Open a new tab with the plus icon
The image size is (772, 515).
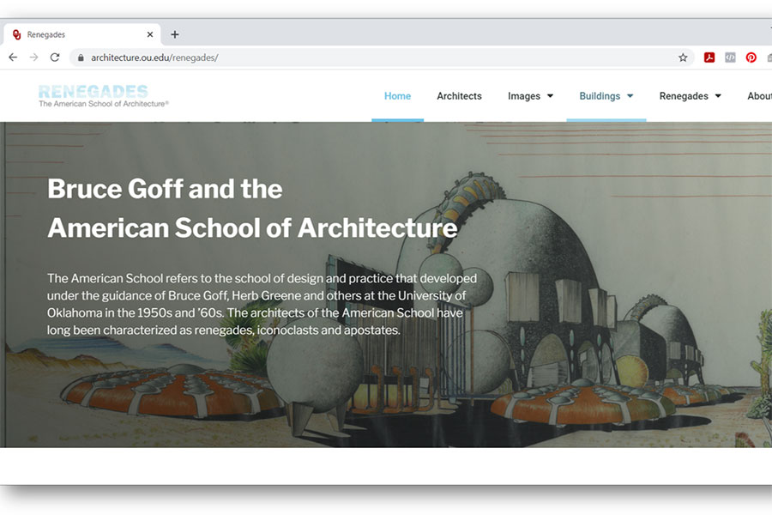click(175, 34)
